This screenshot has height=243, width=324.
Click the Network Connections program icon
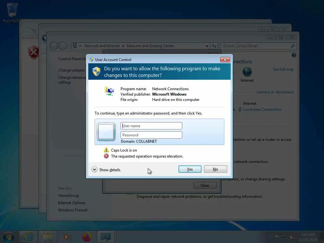(109, 91)
